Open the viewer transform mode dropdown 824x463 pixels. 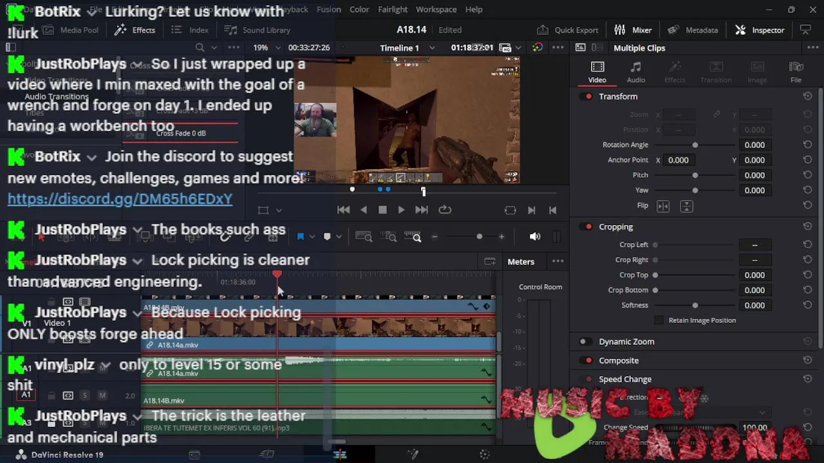click(x=279, y=210)
